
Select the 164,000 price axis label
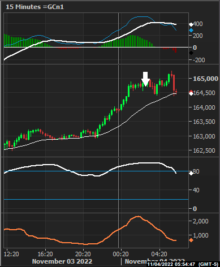click(204, 107)
